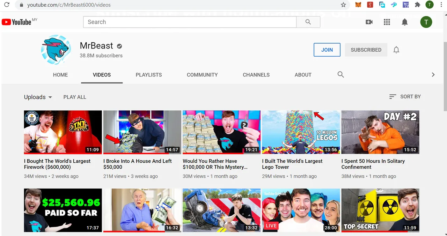This screenshot has width=447, height=236.
Task: Click the verified checkmark badge next to MrBeast
Action: tap(119, 46)
